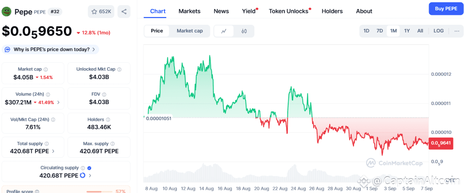Switch to line chart icon
This screenshot has width=464, height=193.
pyautogui.click(x=224, y=31)
